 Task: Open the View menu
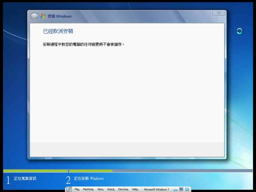100,189
